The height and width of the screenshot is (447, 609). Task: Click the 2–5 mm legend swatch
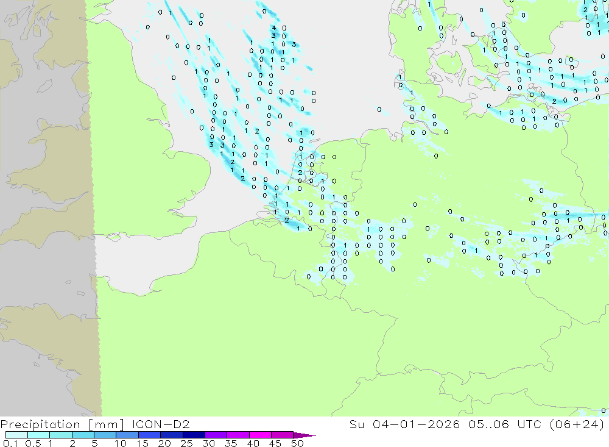tap(83, 435)
